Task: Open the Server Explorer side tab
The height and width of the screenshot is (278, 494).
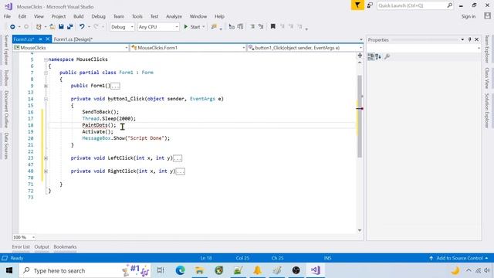Action: click(x=6, y=49)
